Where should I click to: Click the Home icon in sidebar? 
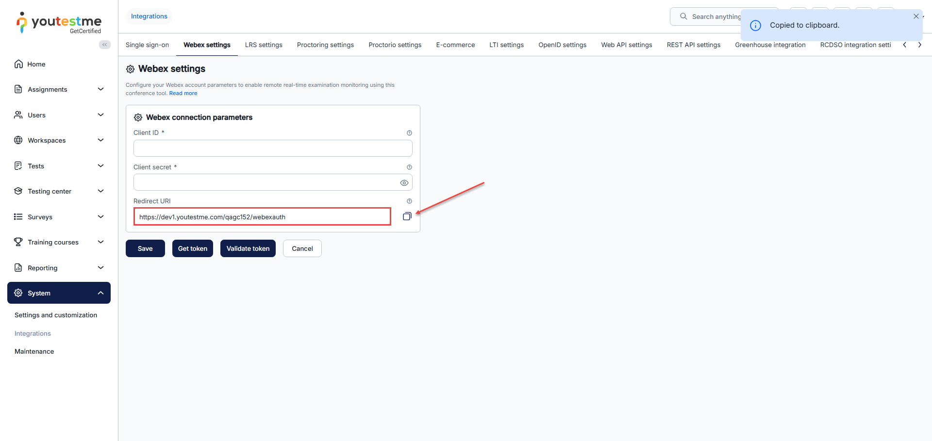tap(18, 64)
